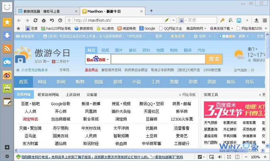Open Google bookmark in favorites bar
The image size is (270, 161).
pyautogui.click(x=147, y=28)
